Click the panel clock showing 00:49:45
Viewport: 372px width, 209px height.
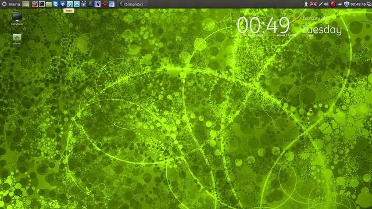(x=358, y=4)
